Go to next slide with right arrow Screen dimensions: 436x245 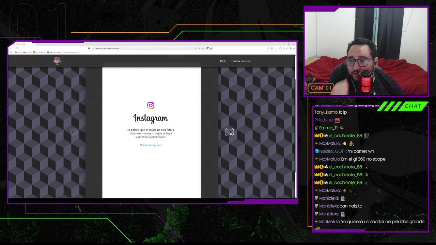229,132
